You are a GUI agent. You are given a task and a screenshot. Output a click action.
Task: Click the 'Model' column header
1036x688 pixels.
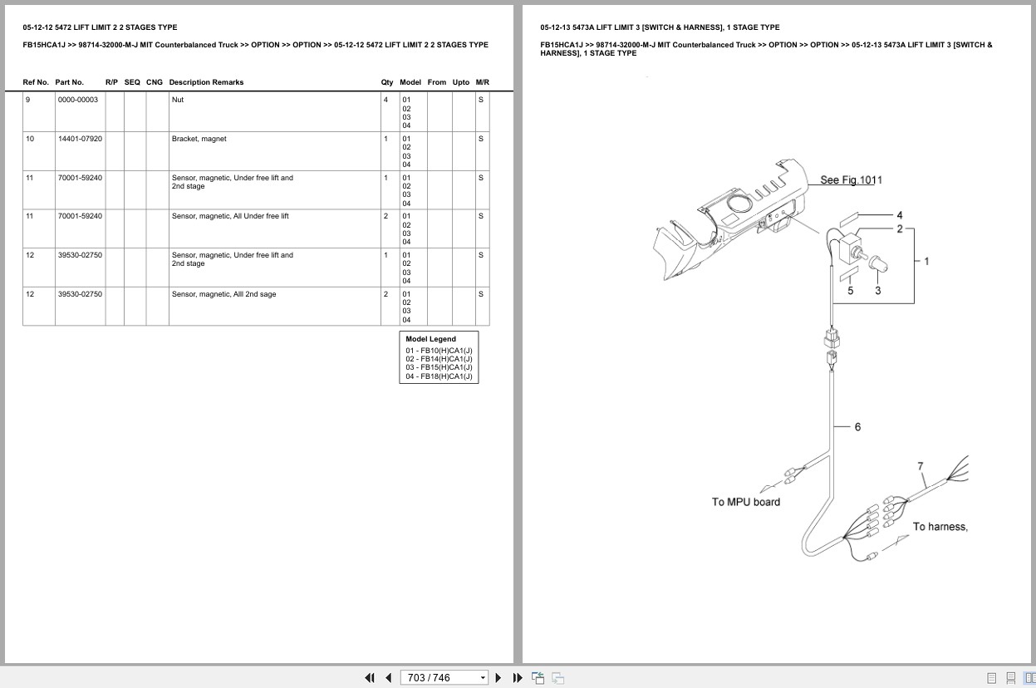[x=410, y=82]
